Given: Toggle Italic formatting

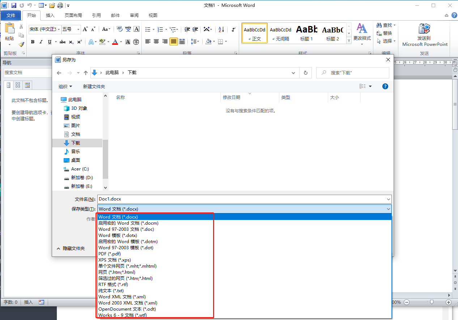Looking at the screenshot, I should (x=41, y=42).
